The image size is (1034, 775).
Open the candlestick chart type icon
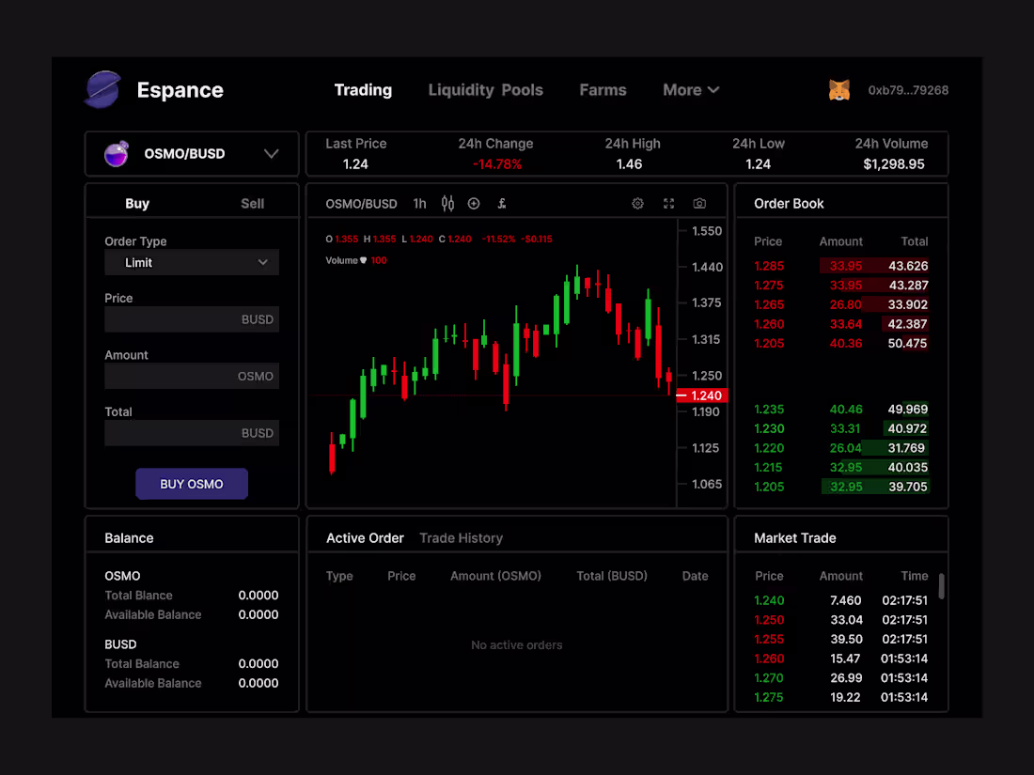[447, 204]
